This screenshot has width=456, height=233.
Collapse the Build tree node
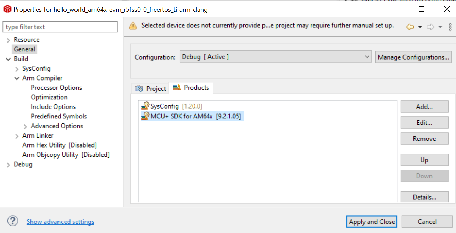tap(8, 59)
